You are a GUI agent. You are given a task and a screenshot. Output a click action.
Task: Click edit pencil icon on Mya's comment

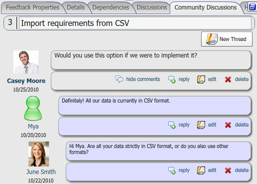(201, 125)
